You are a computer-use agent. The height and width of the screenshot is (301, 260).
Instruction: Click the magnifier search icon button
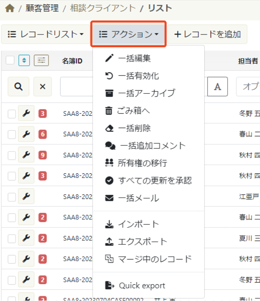point(18,87)
